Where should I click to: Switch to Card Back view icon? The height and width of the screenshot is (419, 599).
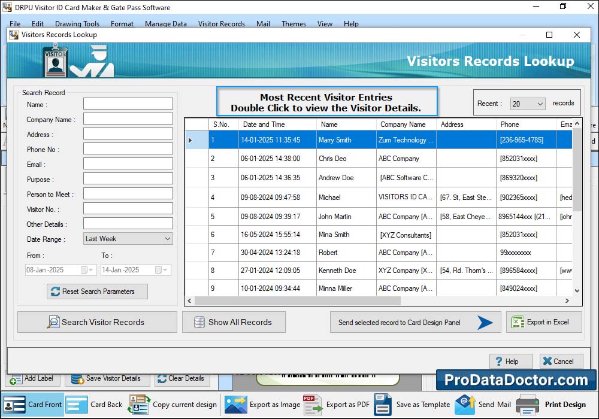(x=77, y=405)
